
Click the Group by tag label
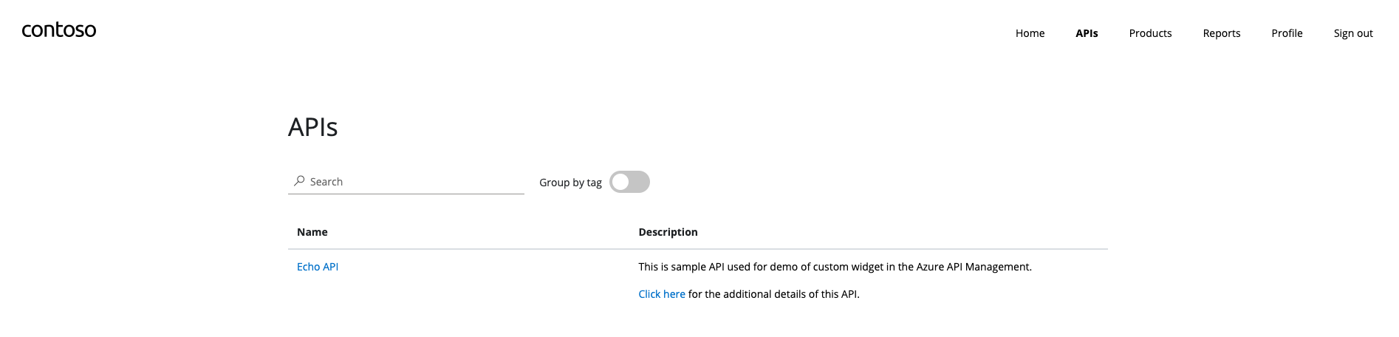570,183
